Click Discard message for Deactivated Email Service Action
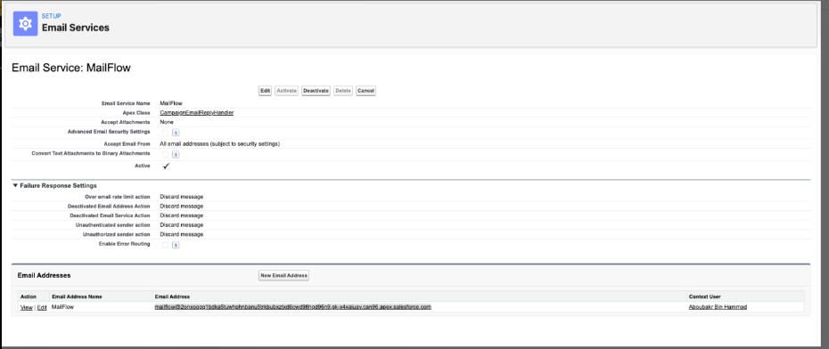Image resolution: width=829 pixels, height=349 pixels. click(181, 215)
